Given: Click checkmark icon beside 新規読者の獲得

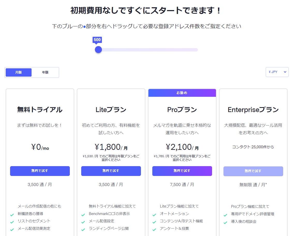Looking at the screenshot, I should pyautogui.click(x=12, y=215).
